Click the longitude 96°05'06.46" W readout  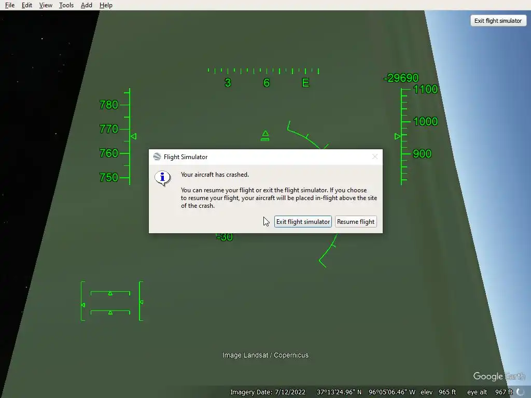pos(392,392)
